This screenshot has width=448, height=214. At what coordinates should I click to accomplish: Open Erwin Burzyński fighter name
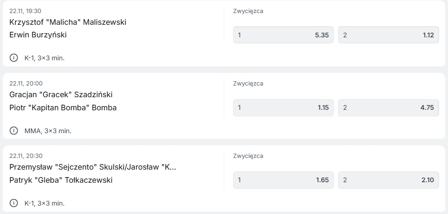[x=38, y=35]
